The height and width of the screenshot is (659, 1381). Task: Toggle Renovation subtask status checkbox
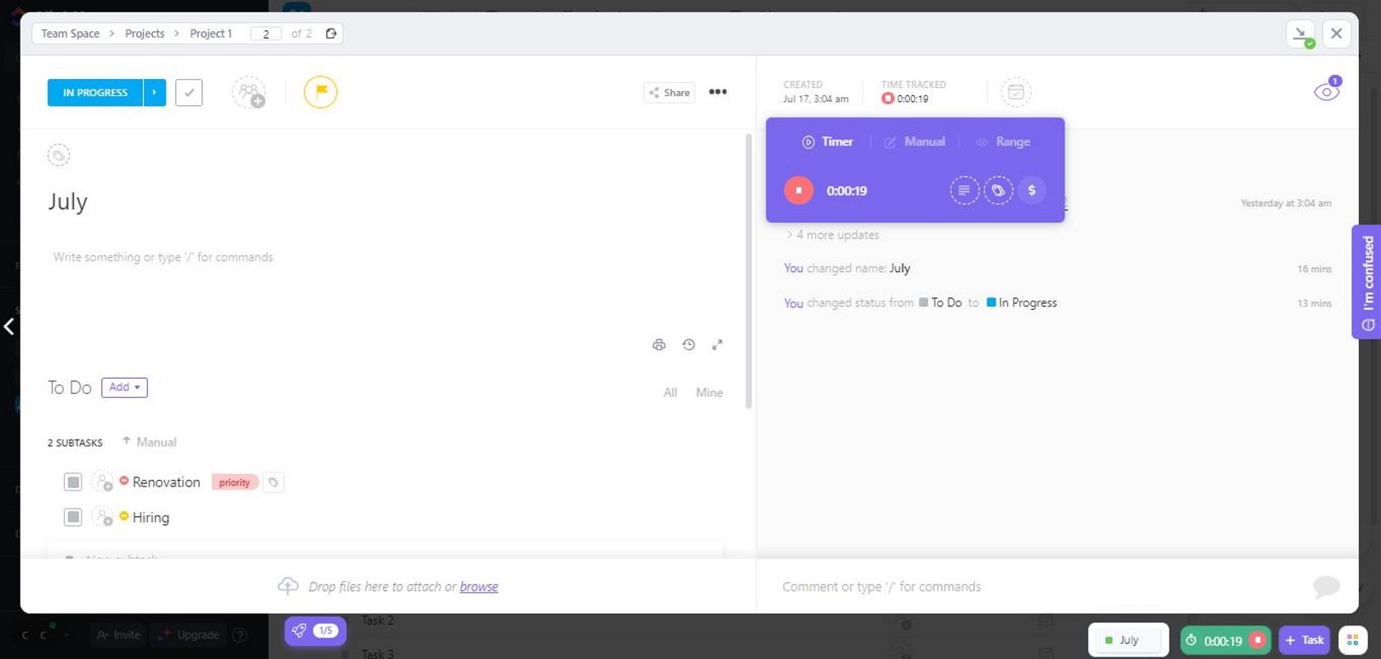[x=73, y=482]
